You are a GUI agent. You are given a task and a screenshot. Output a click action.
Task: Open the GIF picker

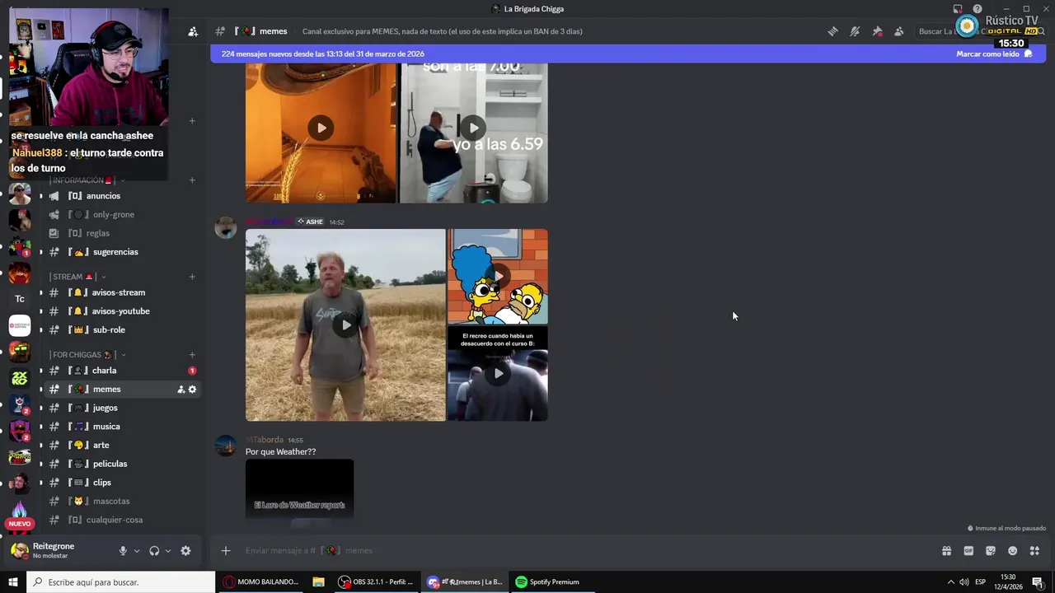tap(968, 551)
